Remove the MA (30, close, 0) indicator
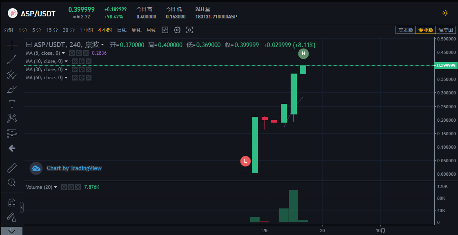Viewport: 458px width, 235px height. click(89, 69)
